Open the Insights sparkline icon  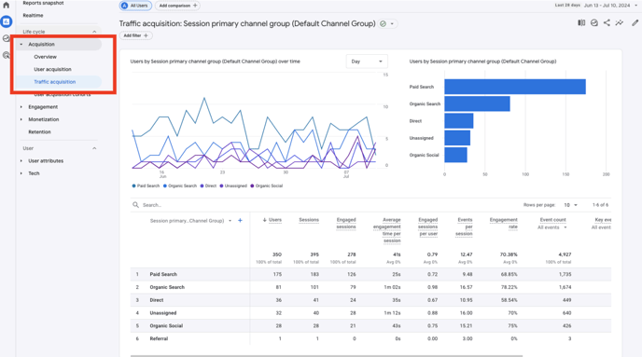(620, 23)
